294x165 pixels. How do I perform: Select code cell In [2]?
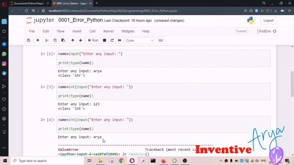(164, 58)
